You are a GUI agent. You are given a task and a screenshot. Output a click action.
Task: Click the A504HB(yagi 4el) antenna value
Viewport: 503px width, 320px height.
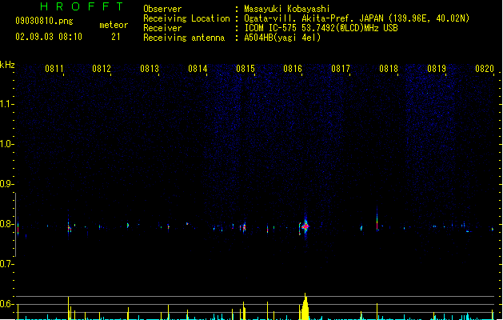click(282, 38)
